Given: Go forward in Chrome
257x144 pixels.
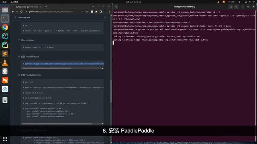Looking at the screenshot, I should pos(17,12).
